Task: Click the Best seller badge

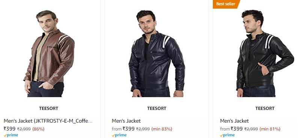Action: [x=226, y=4]
